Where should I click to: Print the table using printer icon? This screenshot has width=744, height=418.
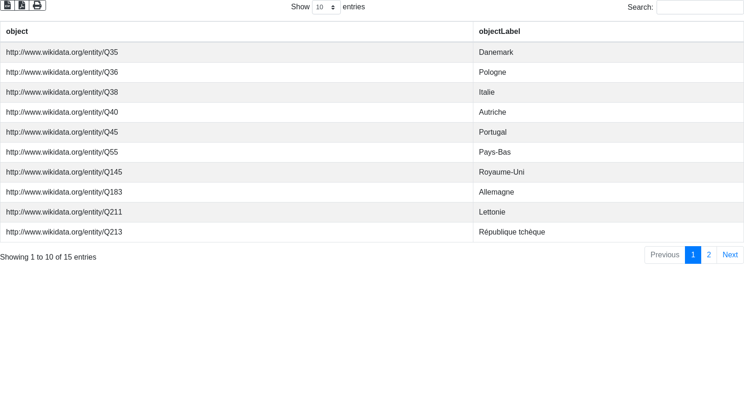37,5
